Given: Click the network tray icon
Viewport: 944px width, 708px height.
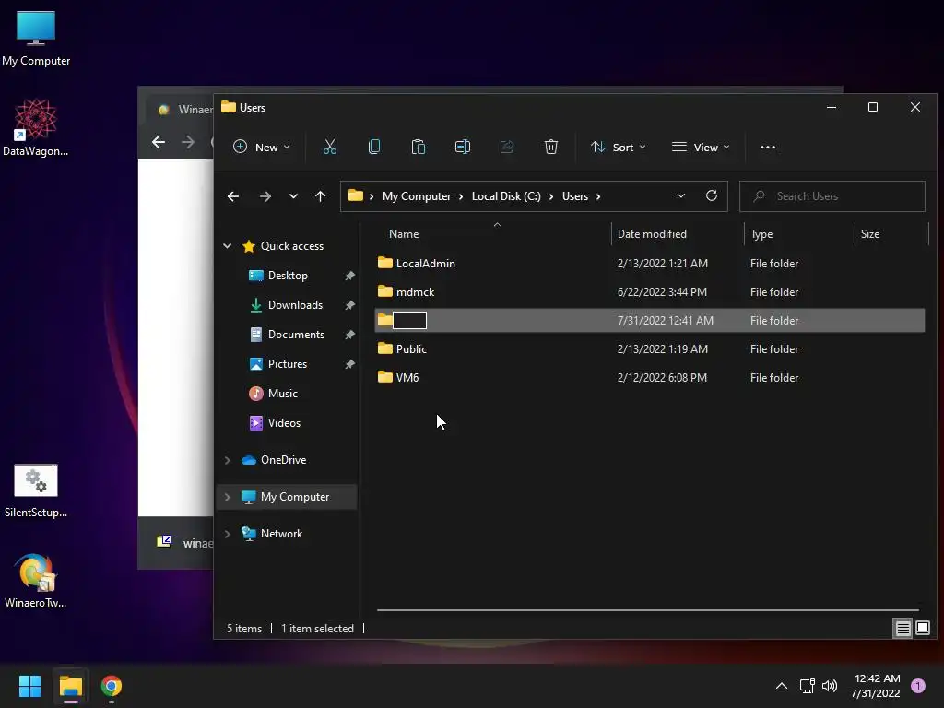Looking at the screenshot, I should pyautogui.click(x=807, y=686).
